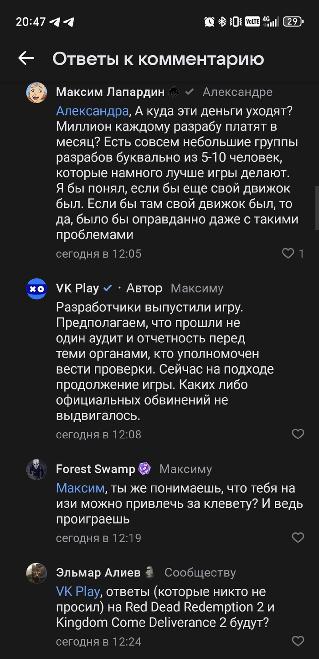Tap the blue verified checkmark beside VK Play
319x659 pixels.
click(x=108, y=288)
